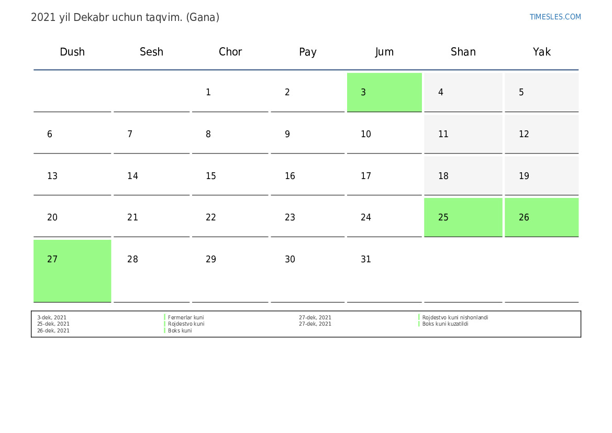This screenshot has height=433, width=612.
Task: Select Saturday date 11 gray cell
Action: (463, 134)
